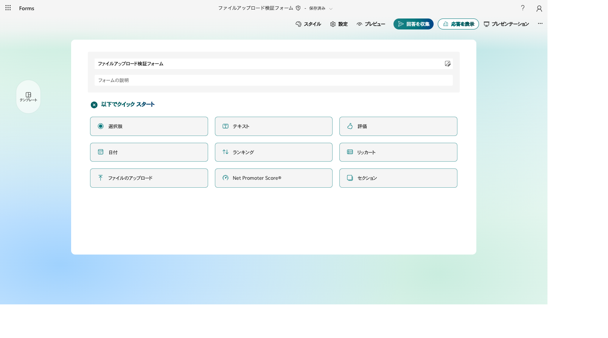Start プレゼンテーション mode

[506, 24]
